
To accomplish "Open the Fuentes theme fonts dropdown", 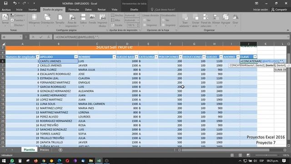I will click(18, 20).
